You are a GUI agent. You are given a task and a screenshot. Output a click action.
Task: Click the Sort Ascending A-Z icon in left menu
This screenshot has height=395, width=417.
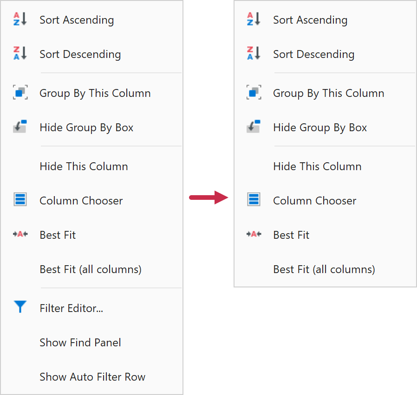click(x=20, y=19)
